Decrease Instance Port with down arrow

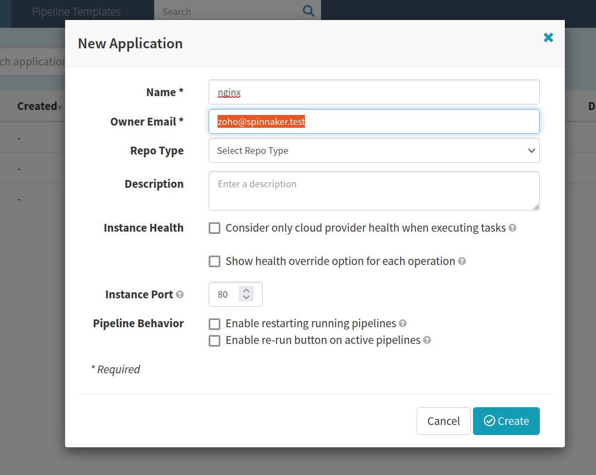click(246, 298)
